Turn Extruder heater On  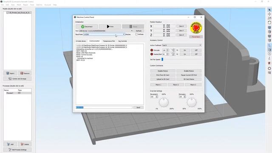pos(184,50)
